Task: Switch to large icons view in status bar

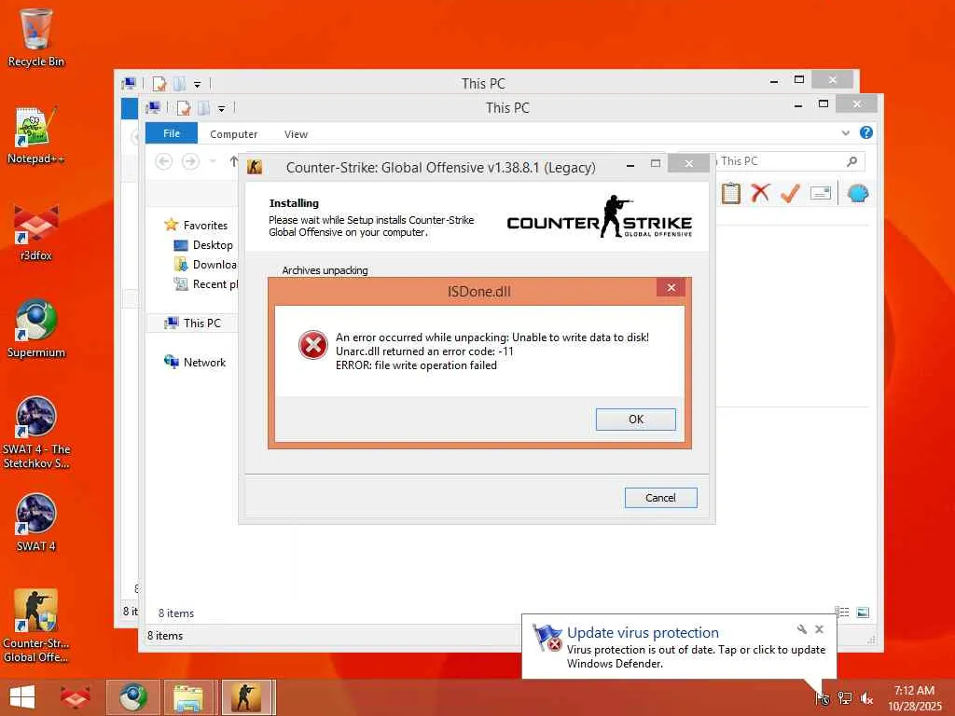Action: click(x=863, y=613)
